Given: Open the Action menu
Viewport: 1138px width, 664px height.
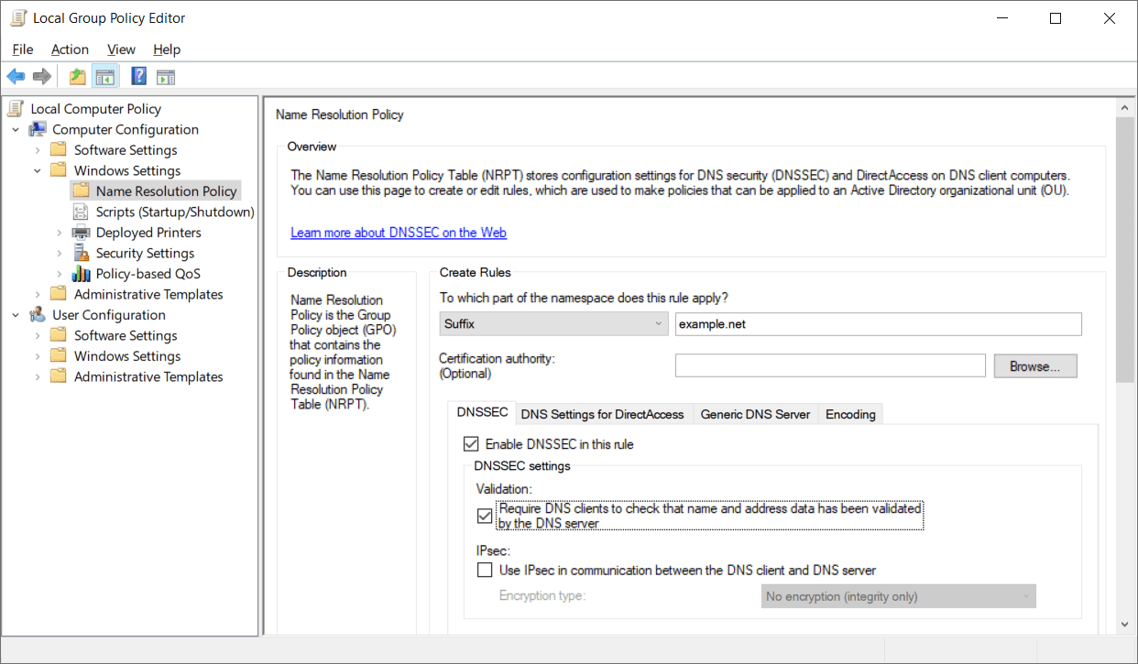Looking at the screenshot, I should tap(70, 49).
